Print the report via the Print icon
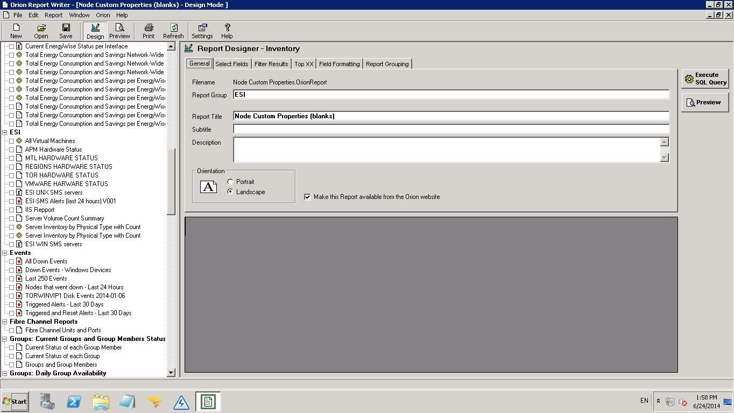Image resolution: width=734 pixels, height=413 pixels. point(149,31)
